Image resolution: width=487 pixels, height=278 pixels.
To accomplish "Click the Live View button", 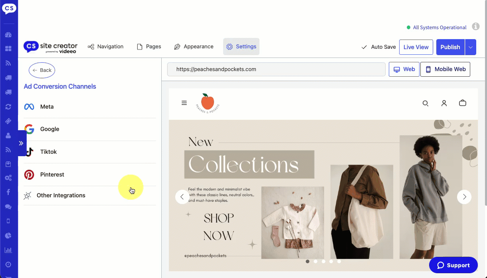I will point(416,47).
